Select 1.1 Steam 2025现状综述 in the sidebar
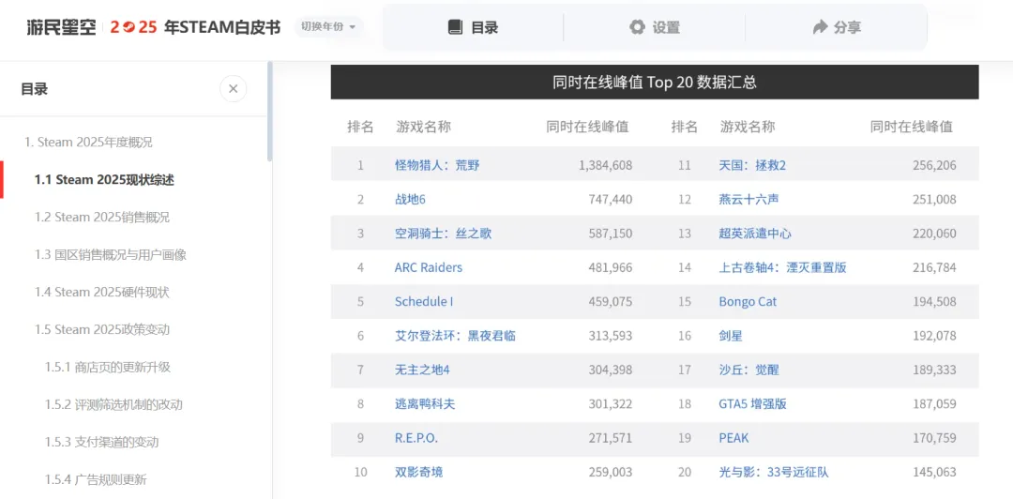This screenshot has height=499, width=1013. pos(104,180)
